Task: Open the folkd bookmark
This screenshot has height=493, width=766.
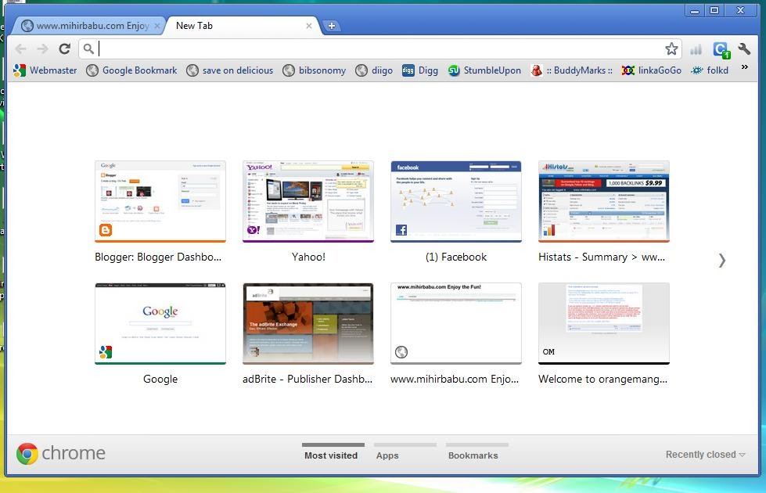Action: (710, 70)
